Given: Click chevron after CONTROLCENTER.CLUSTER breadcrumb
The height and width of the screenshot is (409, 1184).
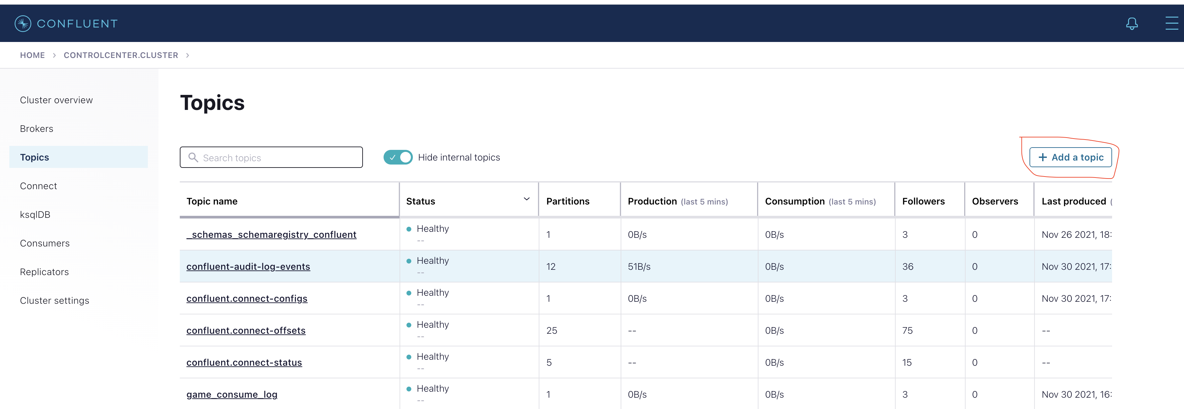Looking at the screenshot, I should (x=187, y=55).
